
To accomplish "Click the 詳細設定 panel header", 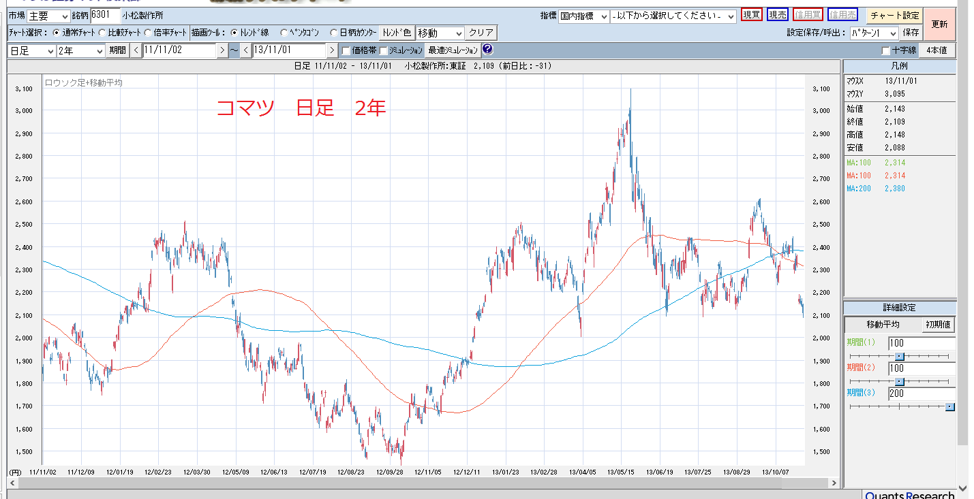I will pyautogui.click(x=900, y=308).
